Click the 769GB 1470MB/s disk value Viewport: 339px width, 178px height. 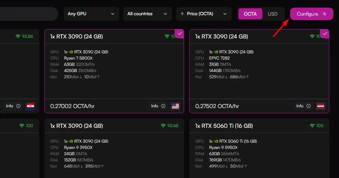click(x=225, y=160)
